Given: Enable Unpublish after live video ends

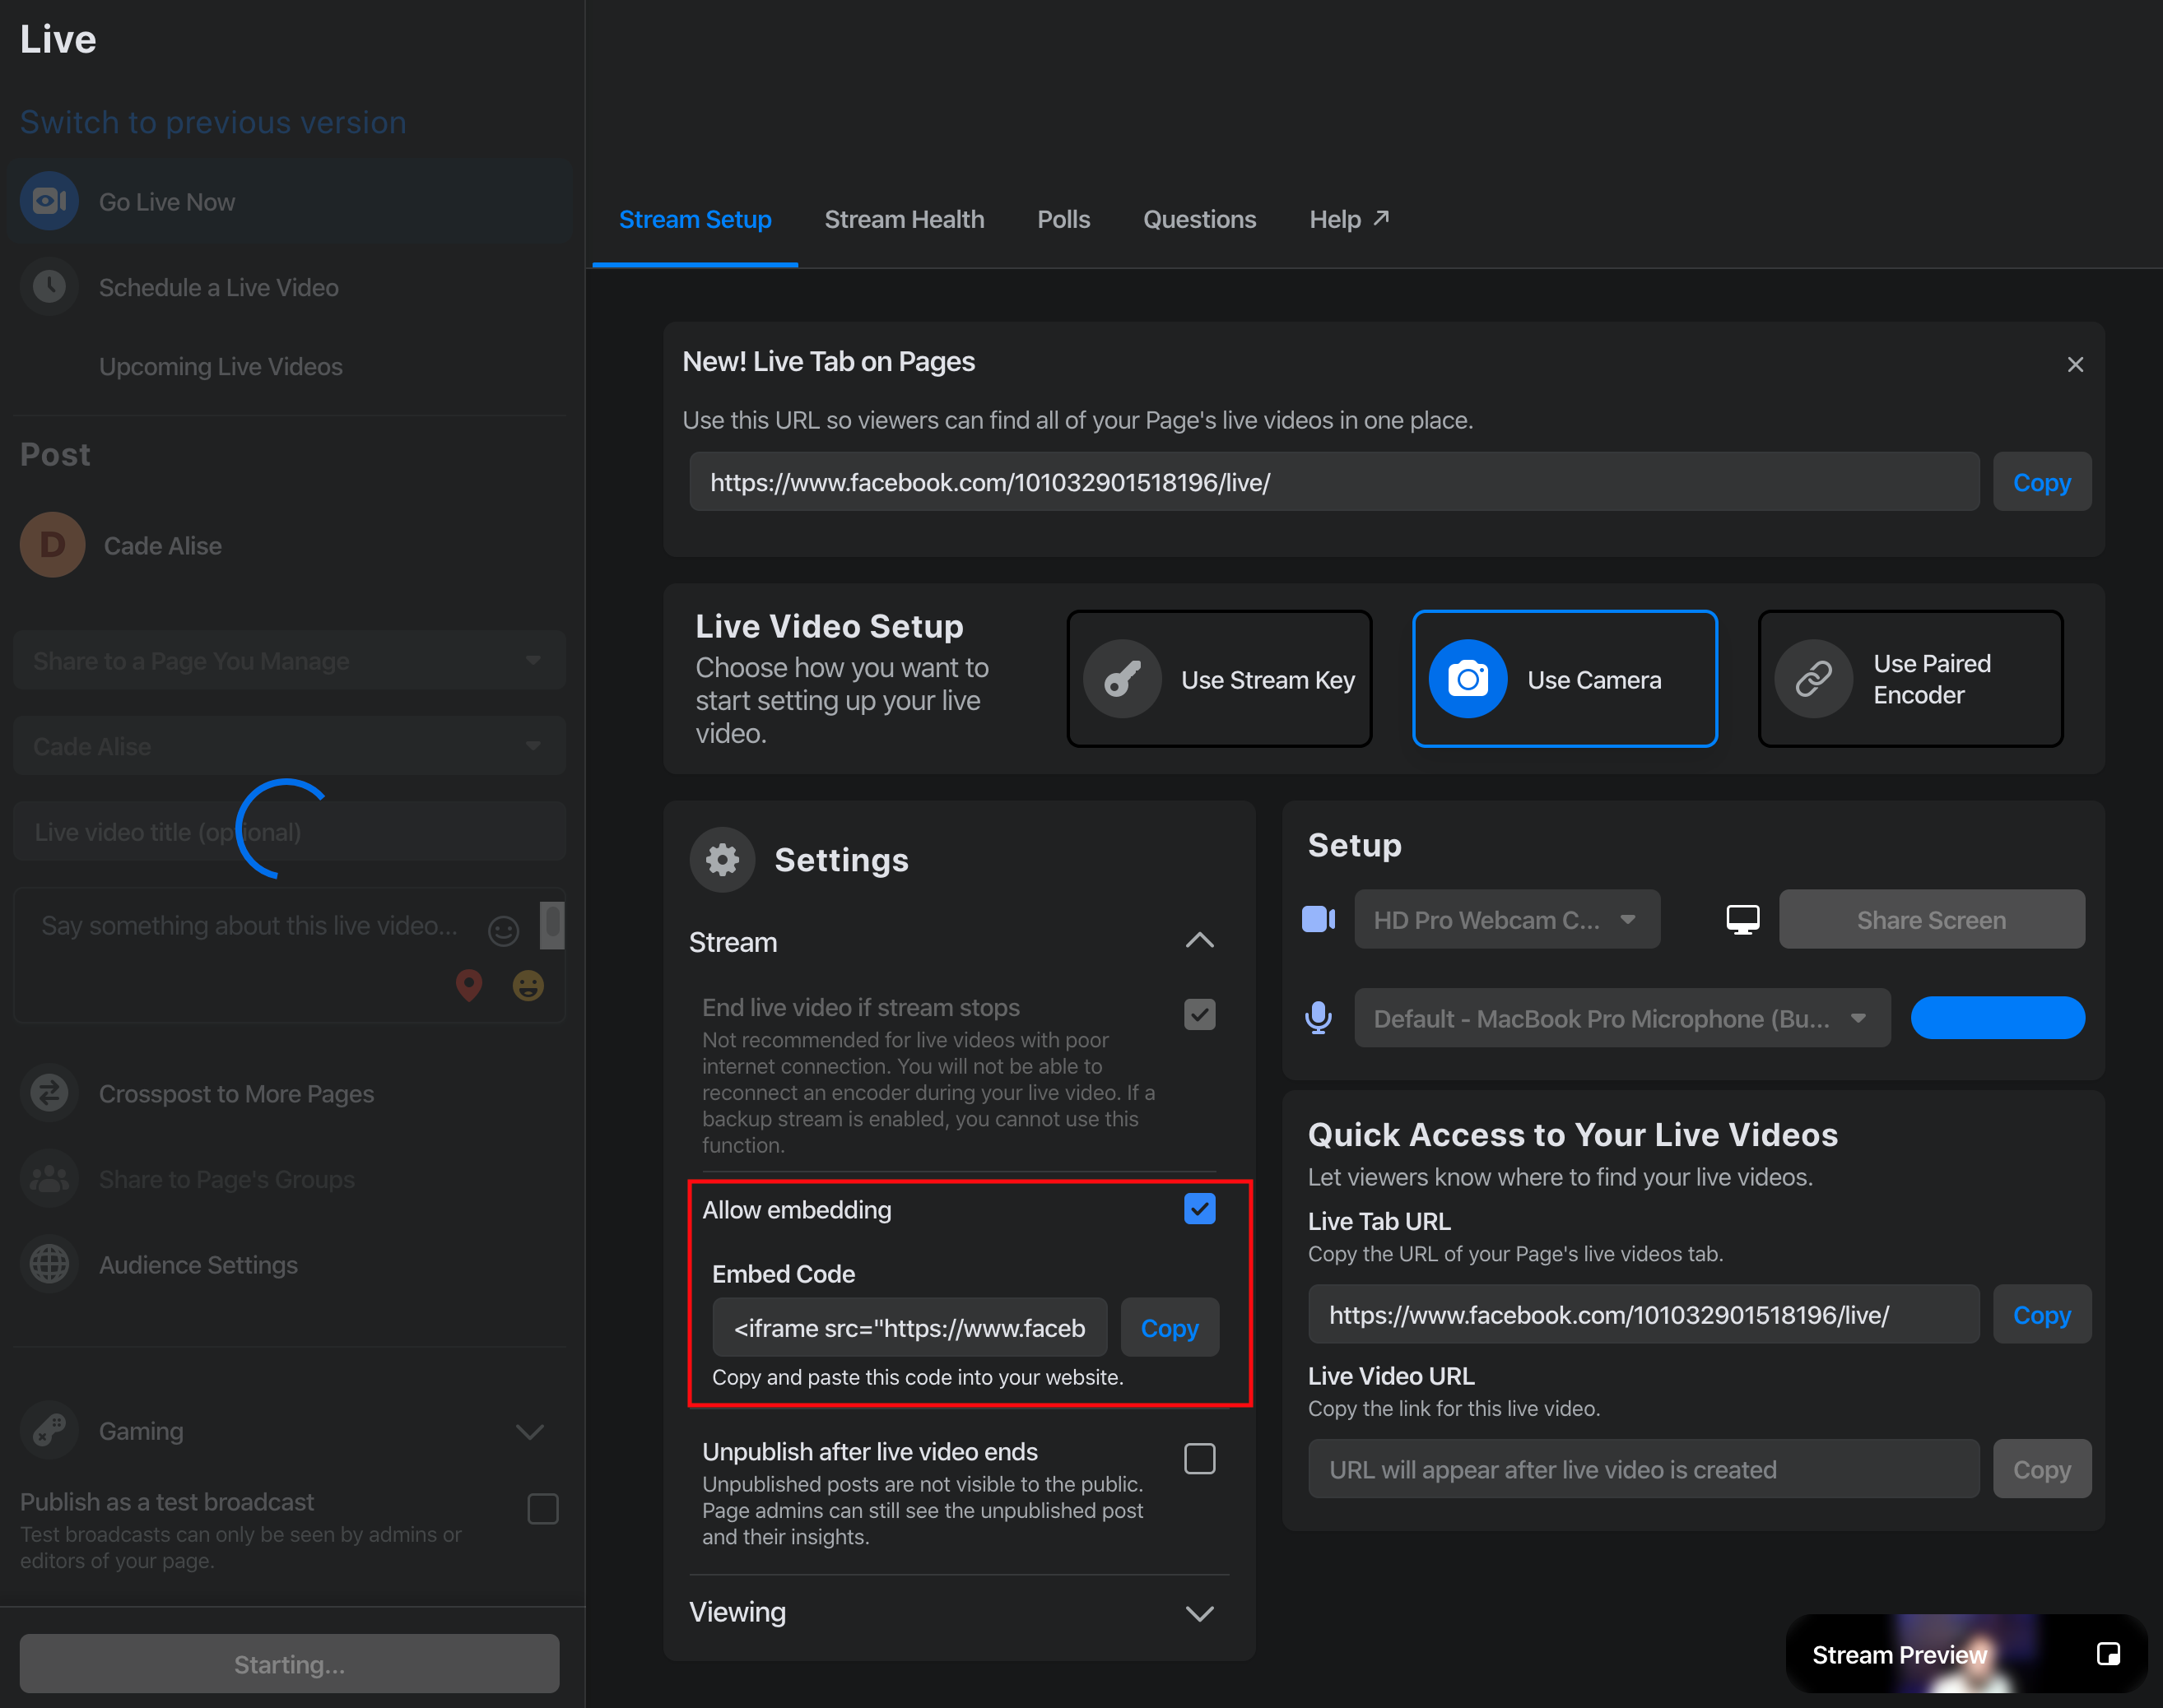Looking at the screenshot, I should pos(1199,1459).
